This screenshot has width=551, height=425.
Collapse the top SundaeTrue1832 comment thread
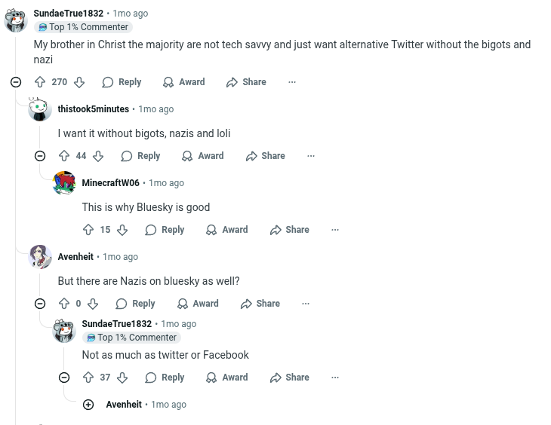point(16,82)
